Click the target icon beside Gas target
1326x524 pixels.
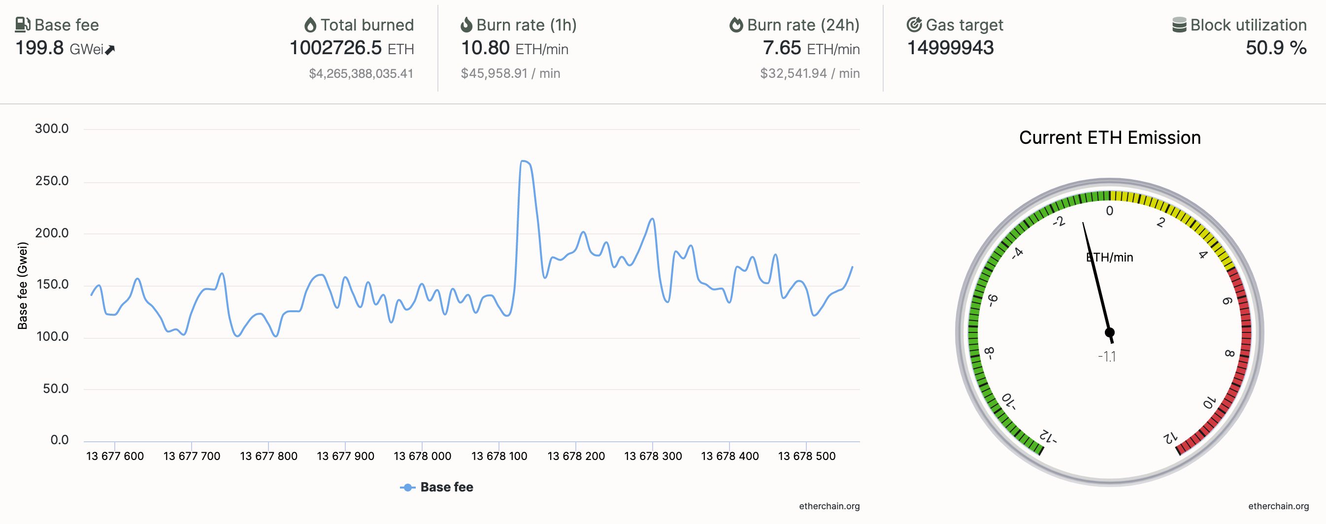pyautogui.click(x=914, y=25)
